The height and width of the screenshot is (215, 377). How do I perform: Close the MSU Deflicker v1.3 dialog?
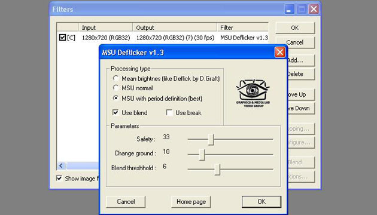pos(280,53)
